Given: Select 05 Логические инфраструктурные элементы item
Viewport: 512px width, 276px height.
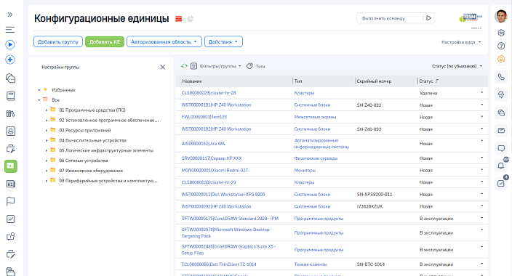Looking at the screenshot, I should (x=106, y=150).
